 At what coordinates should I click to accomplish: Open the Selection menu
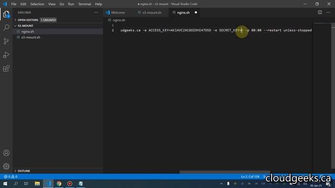37,4
